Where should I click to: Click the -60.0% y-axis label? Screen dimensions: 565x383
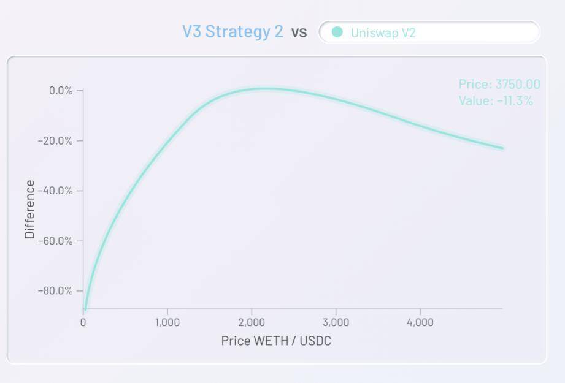(x=55, y=241)
